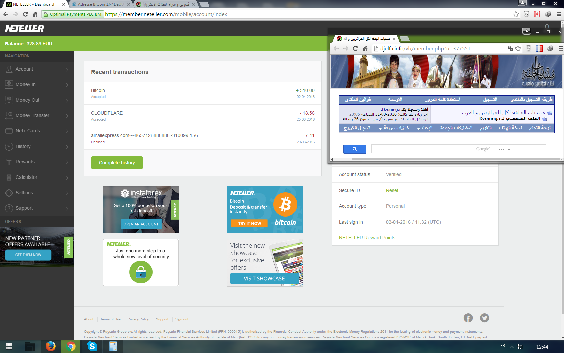Click the Complete history button

(117, 163)
